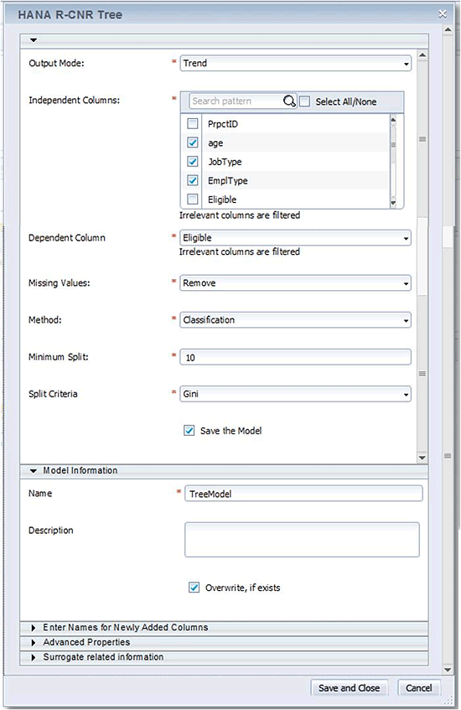Collapse the Model Information section
This screenshot has height=710, width=461.
(34, 471)
